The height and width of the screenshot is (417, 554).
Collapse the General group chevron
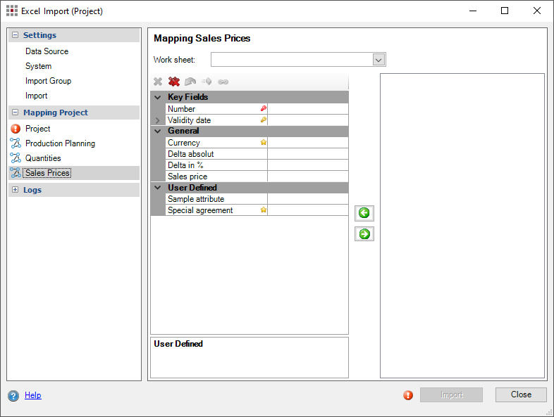click(x=157, y=131)
